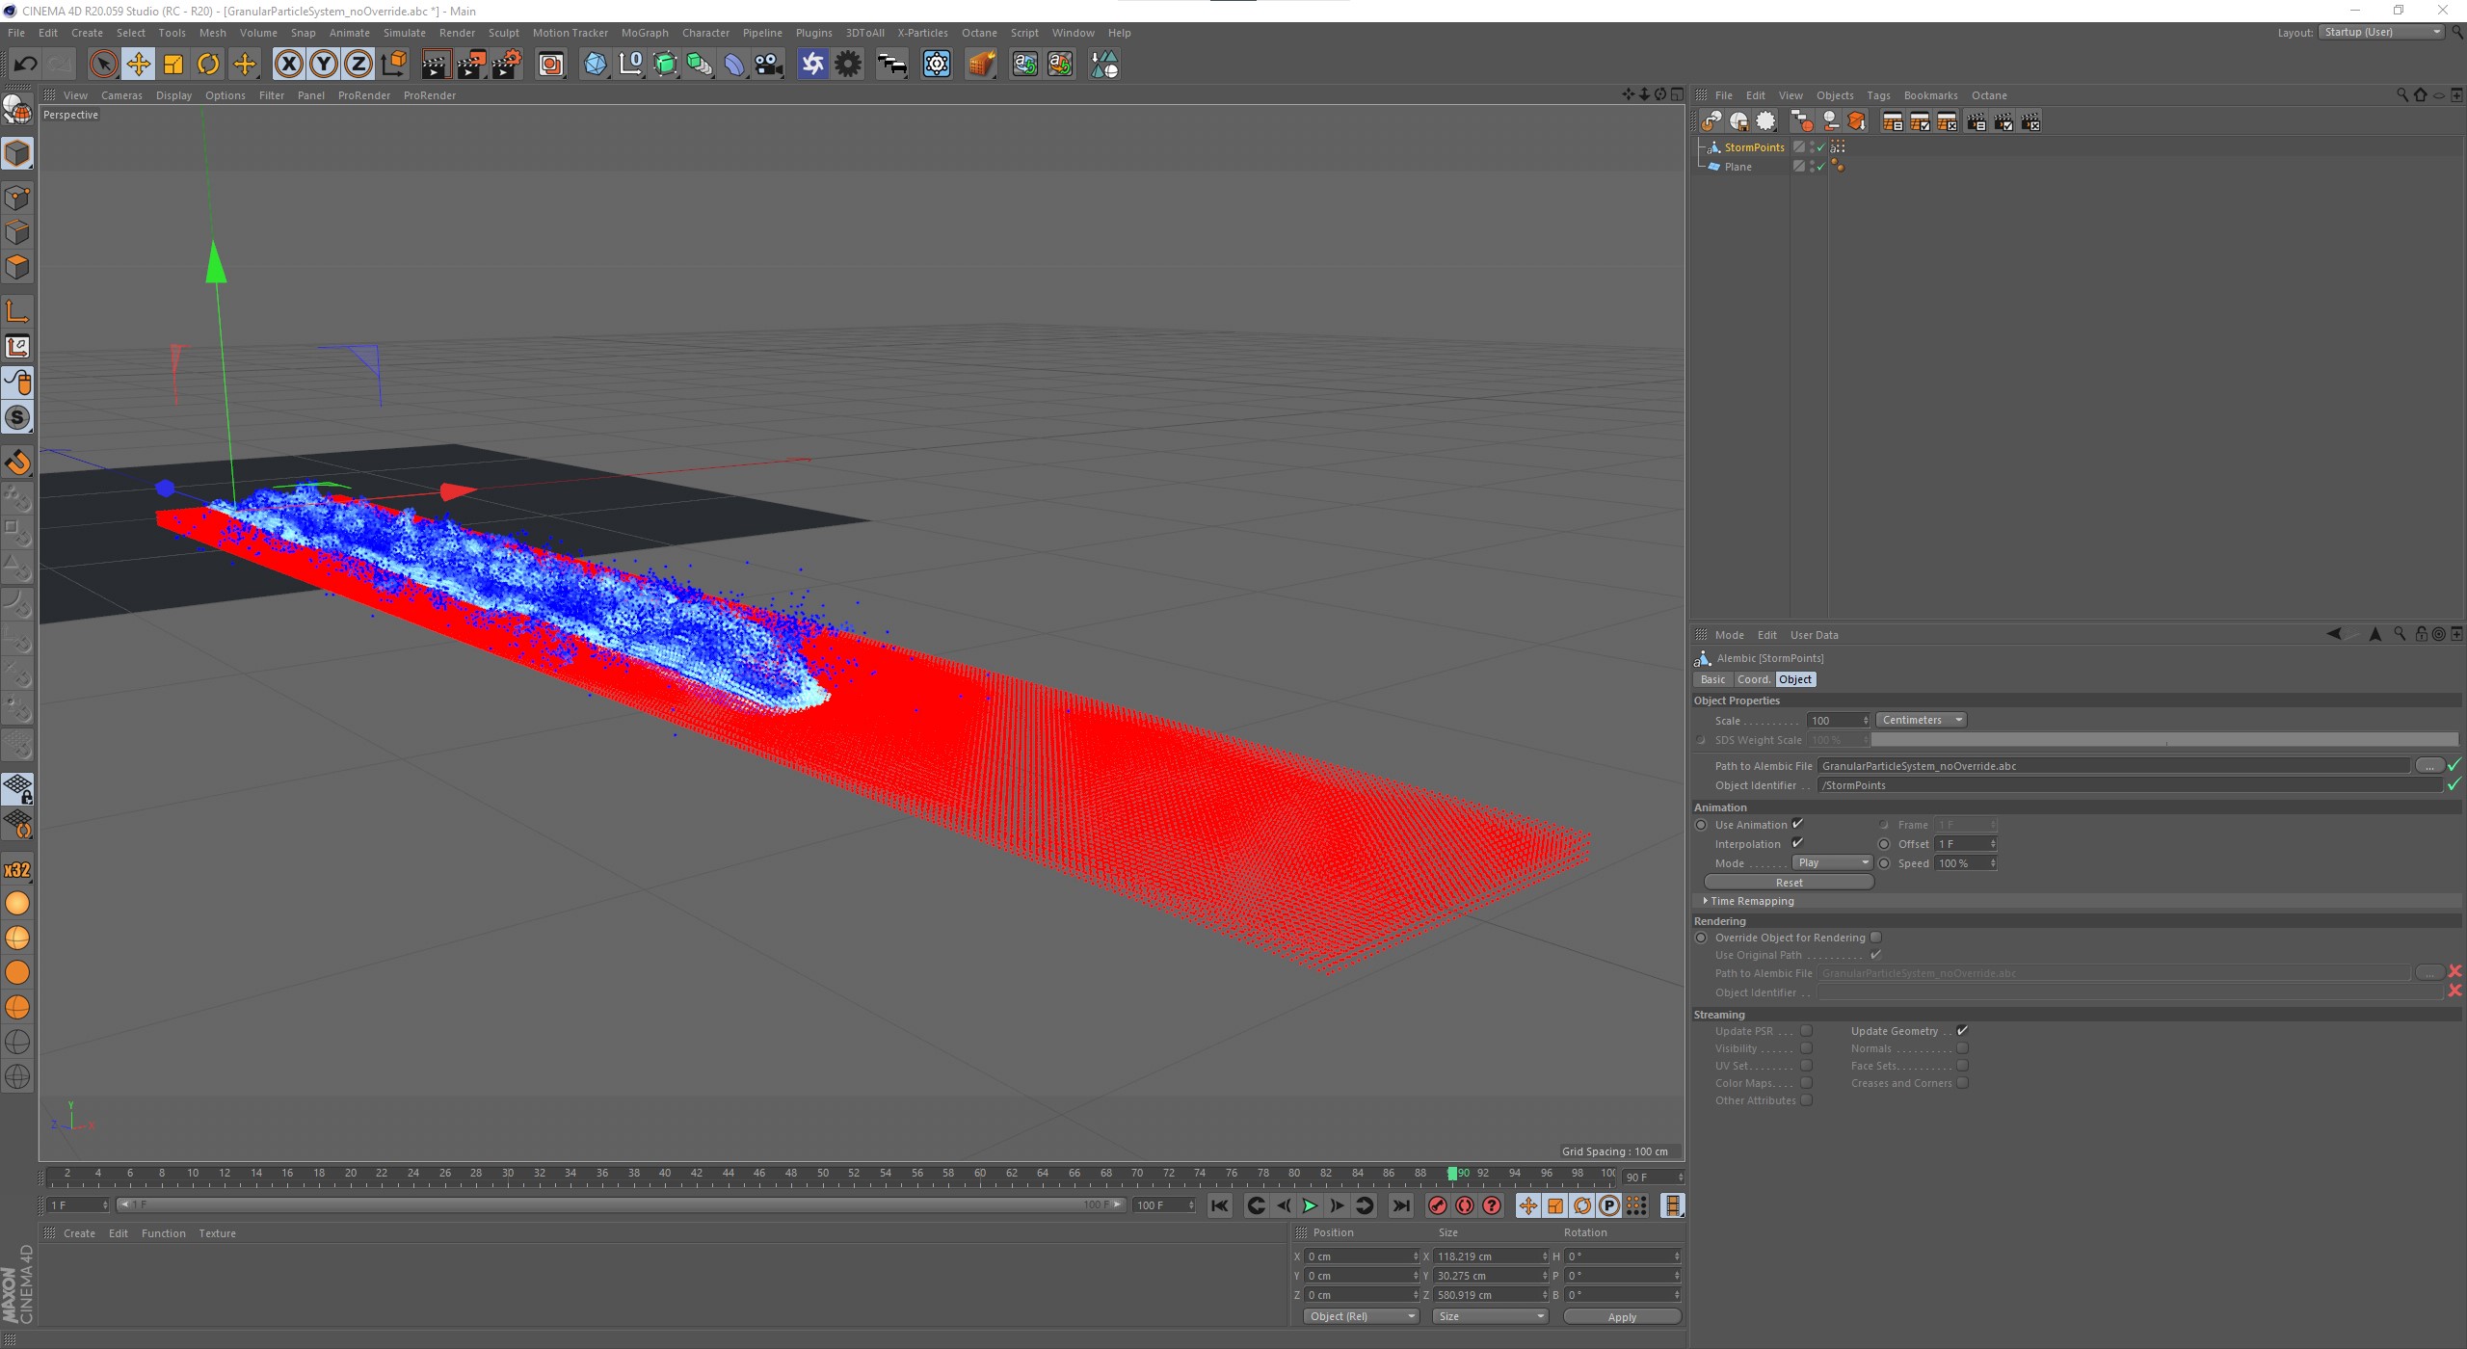This screenshot has width=2467, height=1349.
Task: Go to the end of animation
Action: point(1401,1205)
